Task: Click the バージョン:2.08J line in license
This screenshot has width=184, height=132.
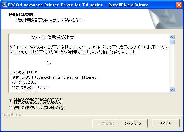Action: tap(24, 82)
